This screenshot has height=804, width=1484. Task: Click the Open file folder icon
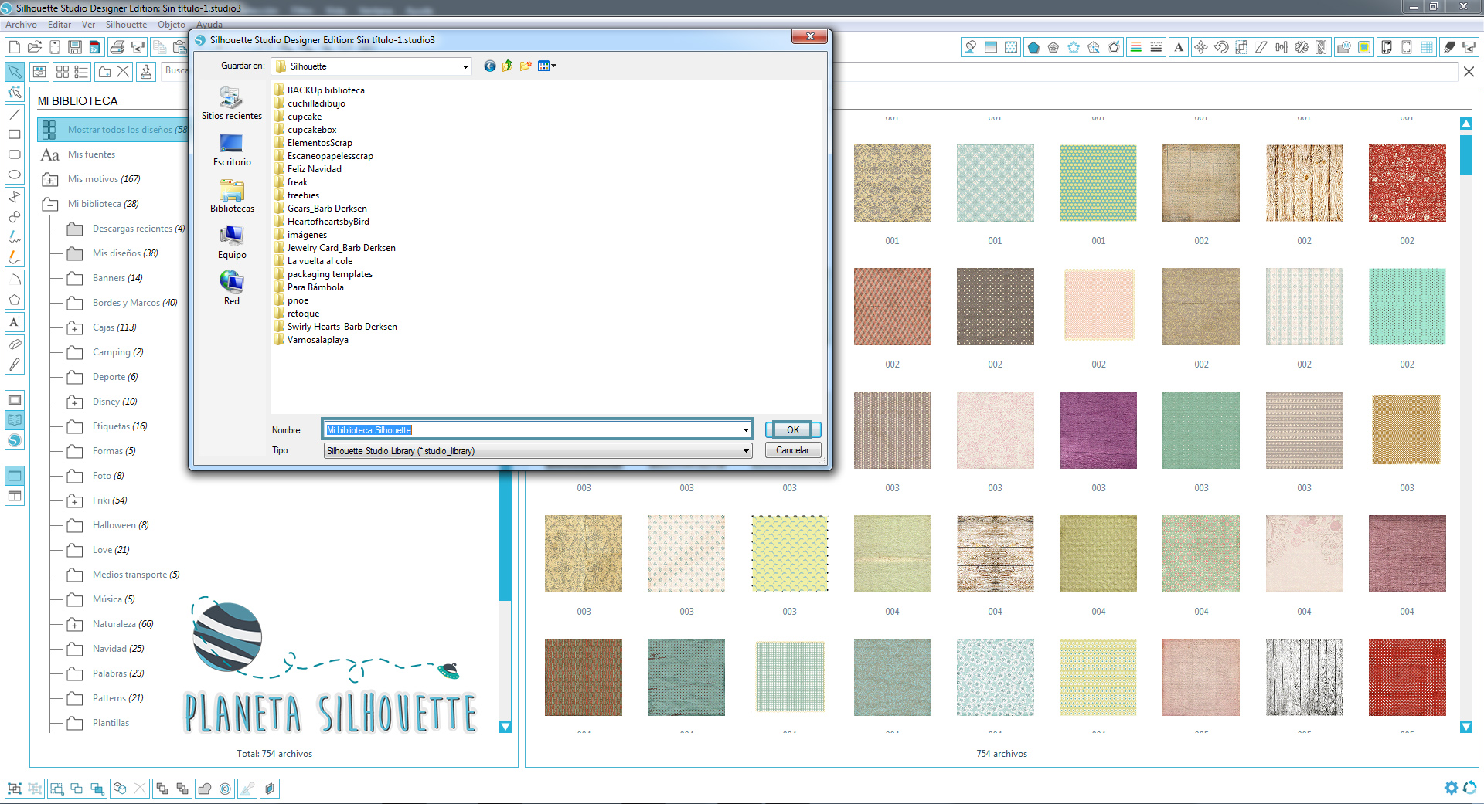[35, 48]
